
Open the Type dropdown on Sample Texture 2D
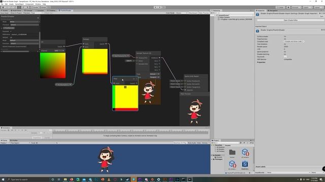(154, 74)
